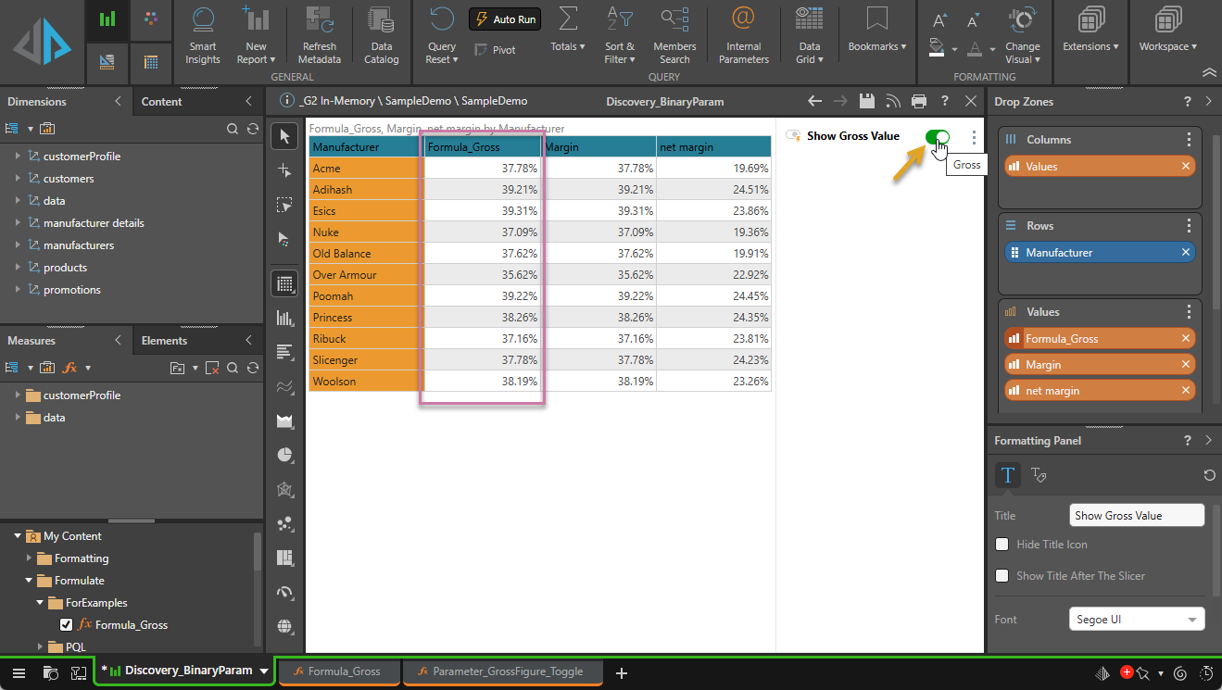Select the Elements panel tab
Image resolution: width=1222 pixels, height=690 pixels.
click(164, 341)
